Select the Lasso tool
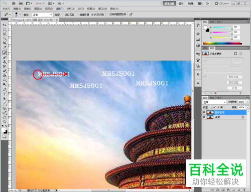This screenshot has height=192, width=251. point(5,34)
